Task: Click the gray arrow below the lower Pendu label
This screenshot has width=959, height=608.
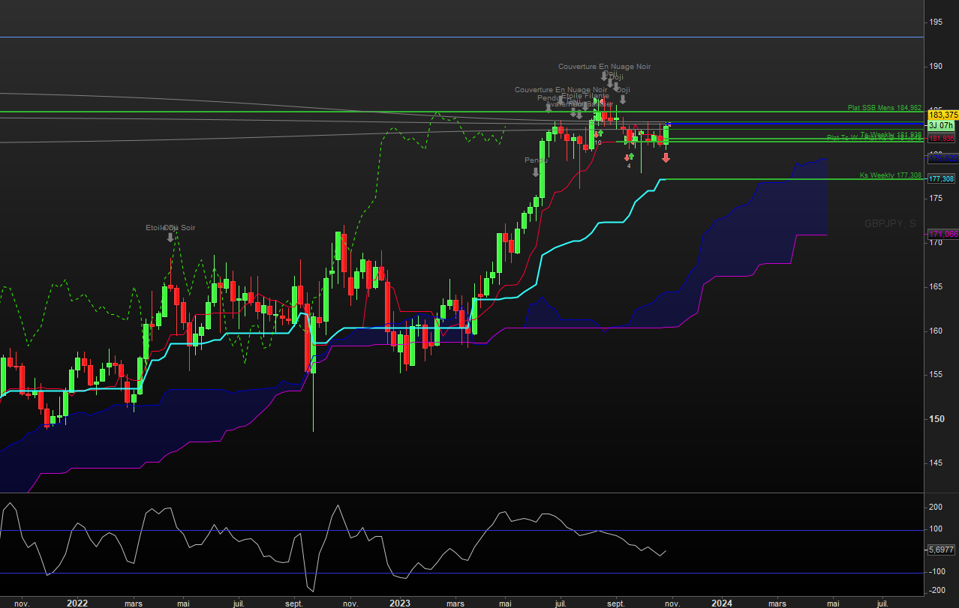Action: 536,172
